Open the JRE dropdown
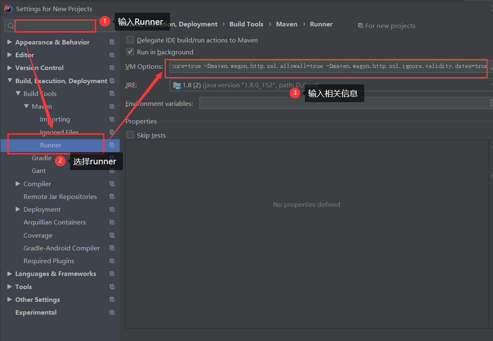The height and width of the screenshot is (341, 493). 331,85
